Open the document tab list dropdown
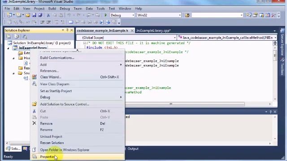This screenshot has height=161, width=287. pos(274,31)
